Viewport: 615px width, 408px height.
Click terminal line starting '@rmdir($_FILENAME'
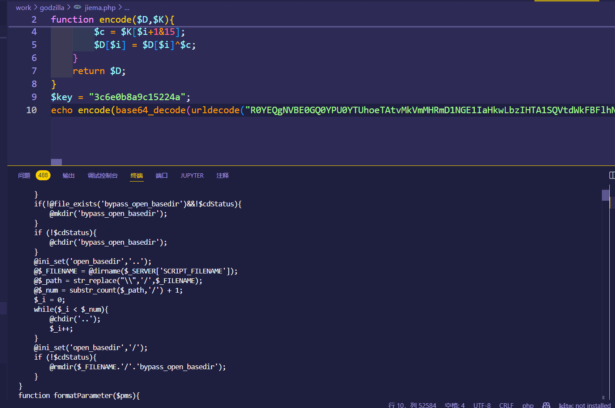[x=138, y=367]
